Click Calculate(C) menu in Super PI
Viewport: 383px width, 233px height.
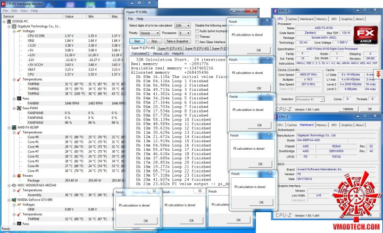[140, 54]
